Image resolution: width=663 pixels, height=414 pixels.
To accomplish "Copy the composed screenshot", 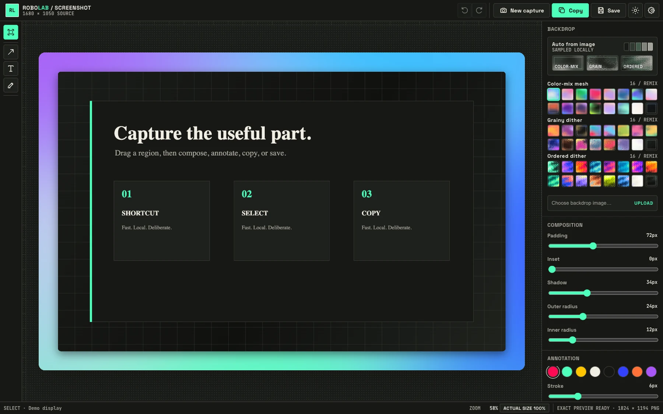I will pyautogui.click(x=570, y=10).
